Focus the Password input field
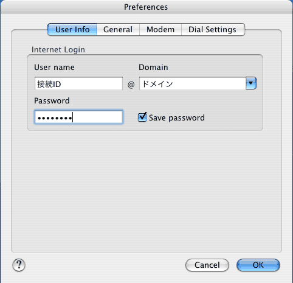 pos(78,117)
